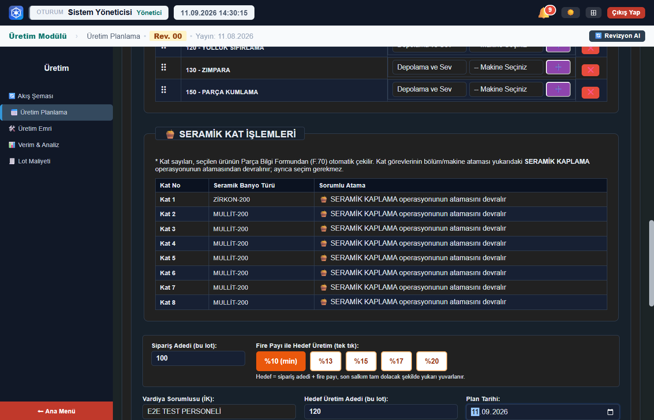
Task: Delete the 150 - PARÇA KUMLAMA row
Action: (x=590, y=92)
